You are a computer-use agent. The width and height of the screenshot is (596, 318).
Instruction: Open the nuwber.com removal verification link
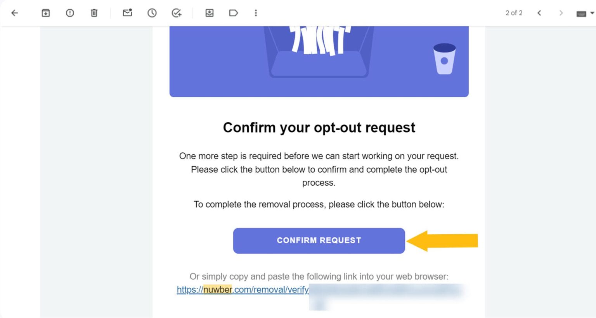coord(243,290)
